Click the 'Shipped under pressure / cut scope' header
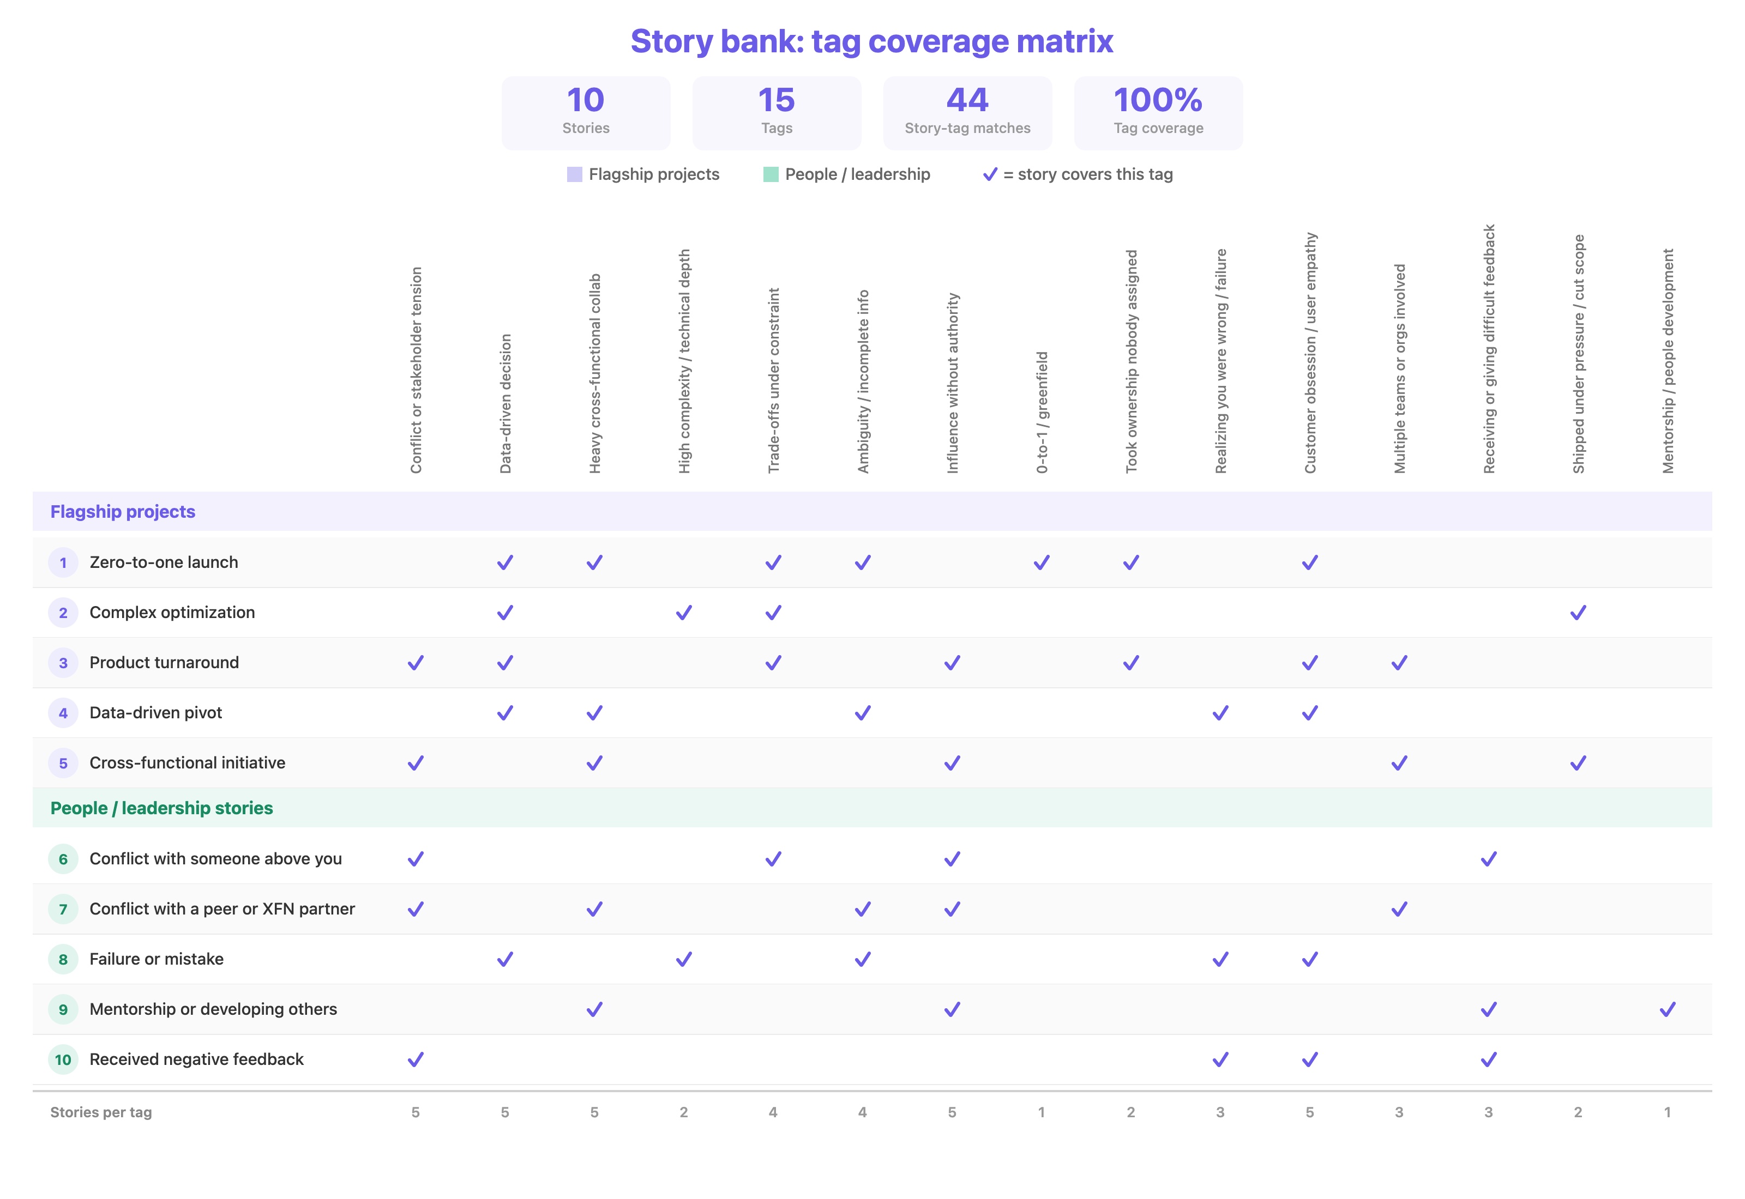The width and height of the screenshot is (1745, 1199). [x=1578, y=354]
